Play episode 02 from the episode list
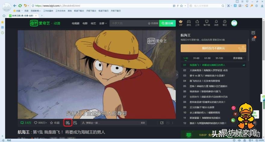 tap(213, 70)
